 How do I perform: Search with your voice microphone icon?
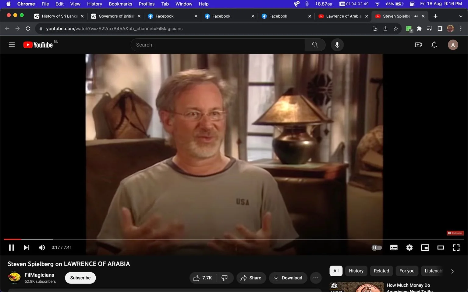point(337,45)
